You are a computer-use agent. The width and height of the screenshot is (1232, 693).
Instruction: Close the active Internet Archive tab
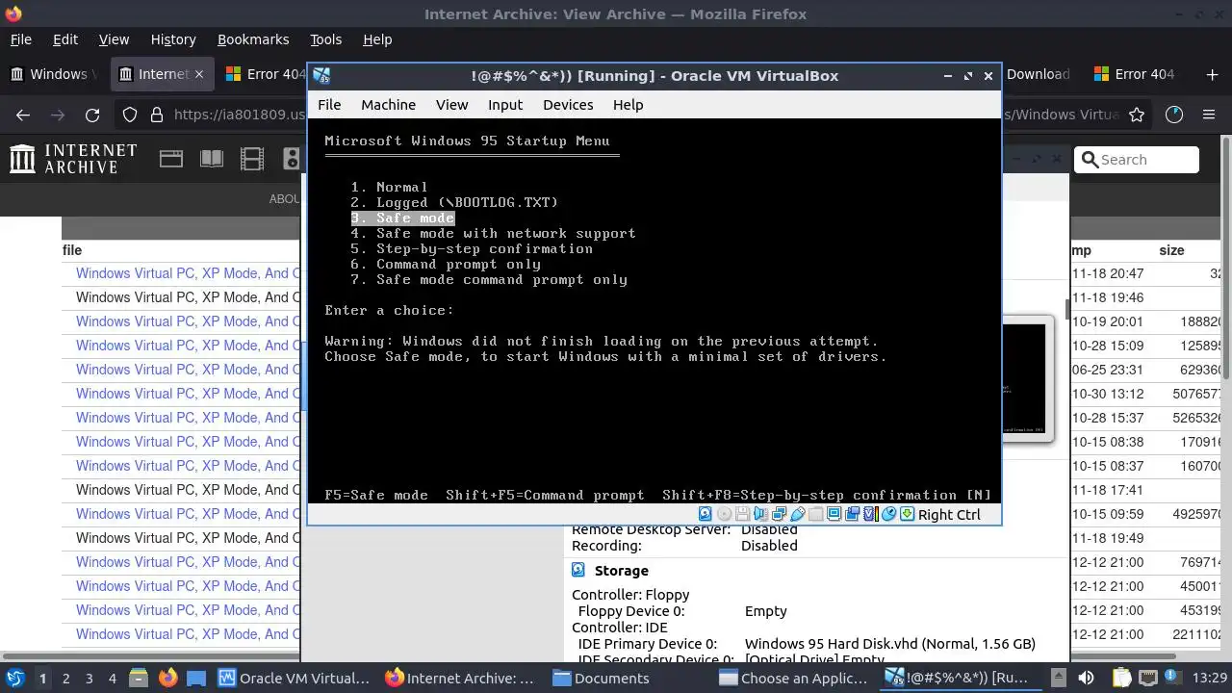coord(199,74)
